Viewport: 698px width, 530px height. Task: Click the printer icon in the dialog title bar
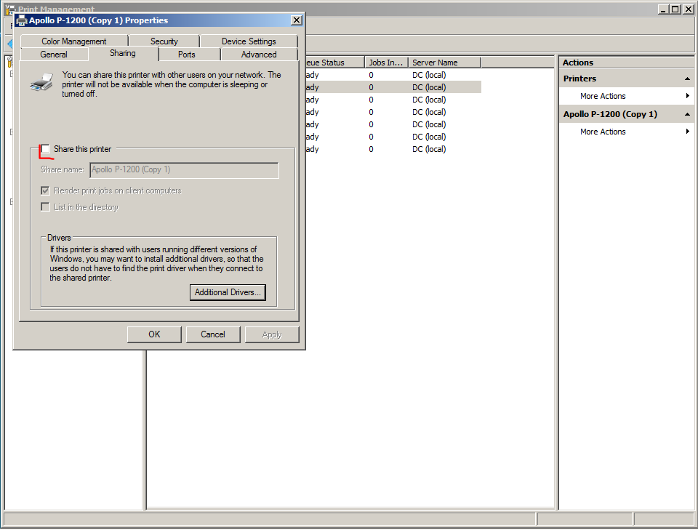pos(22,20)
